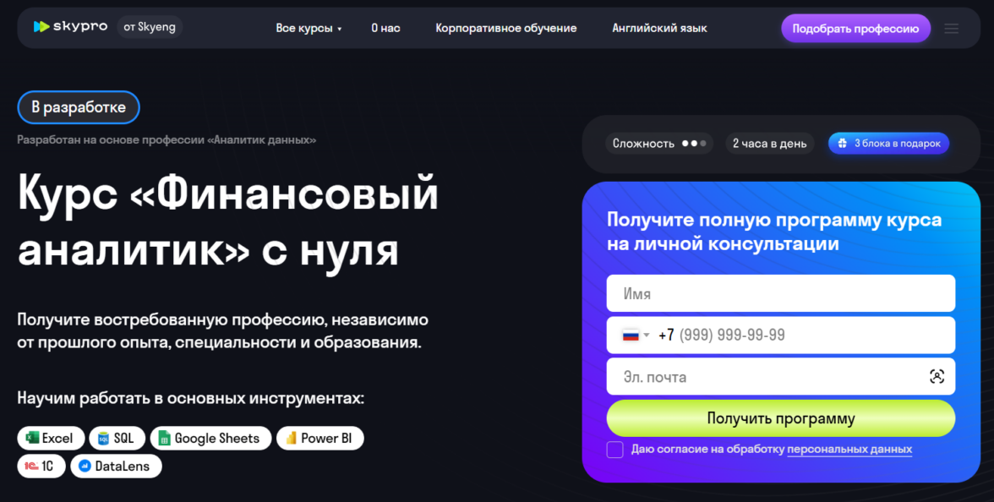Image resolution: width=994 pixels, height=502 pixels.
Task: Click the SQL database icon chip
Action: [117, 438]
